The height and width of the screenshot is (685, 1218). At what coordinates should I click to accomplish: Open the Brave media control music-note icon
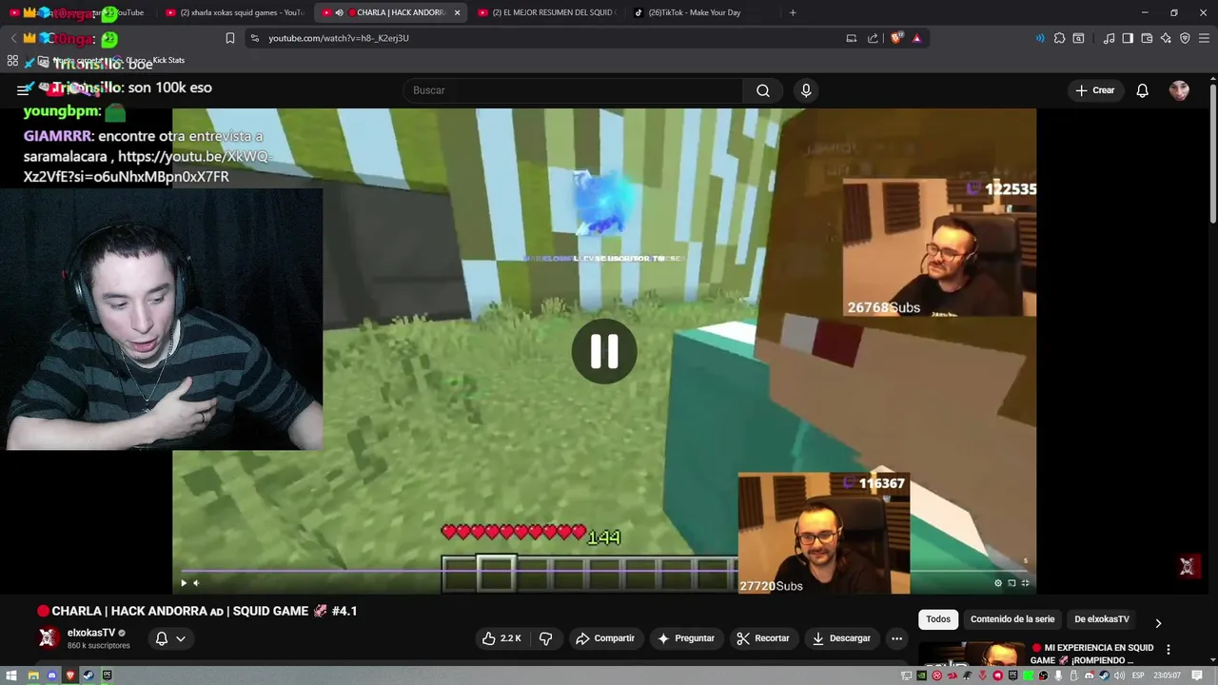1109,38
